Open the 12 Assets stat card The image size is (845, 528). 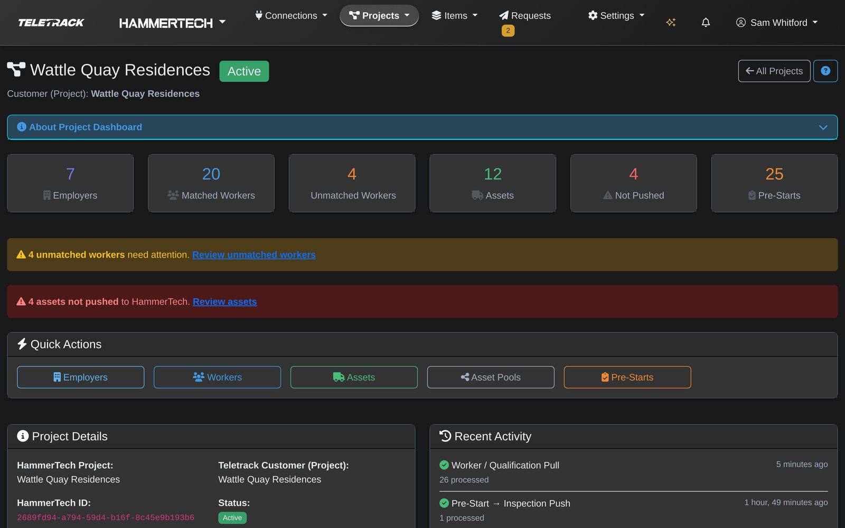point(493,183)
